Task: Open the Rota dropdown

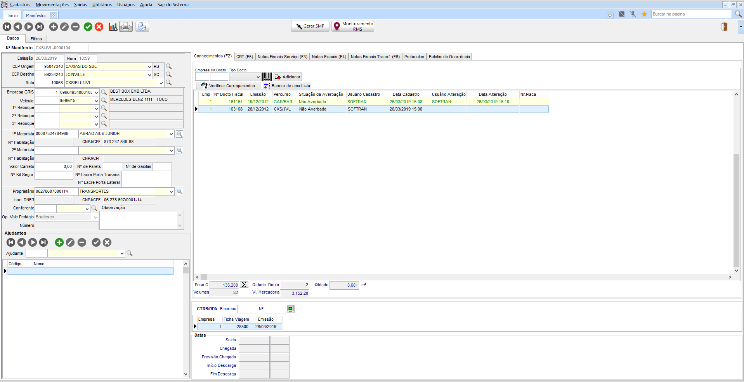Action: [x=161, y=83]
